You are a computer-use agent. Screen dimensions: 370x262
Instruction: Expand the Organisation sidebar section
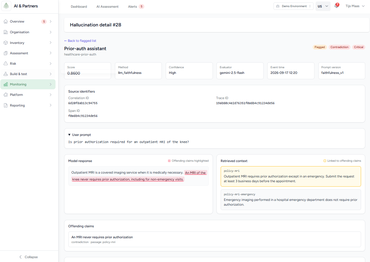pos(50,32)
